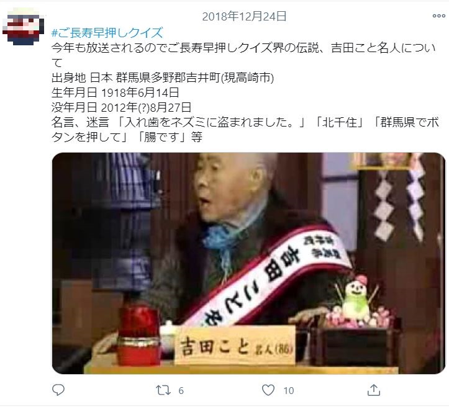This screenshot has width=449, height=407.
Task: Open the attached TV screenshot image
Action: 248,263
